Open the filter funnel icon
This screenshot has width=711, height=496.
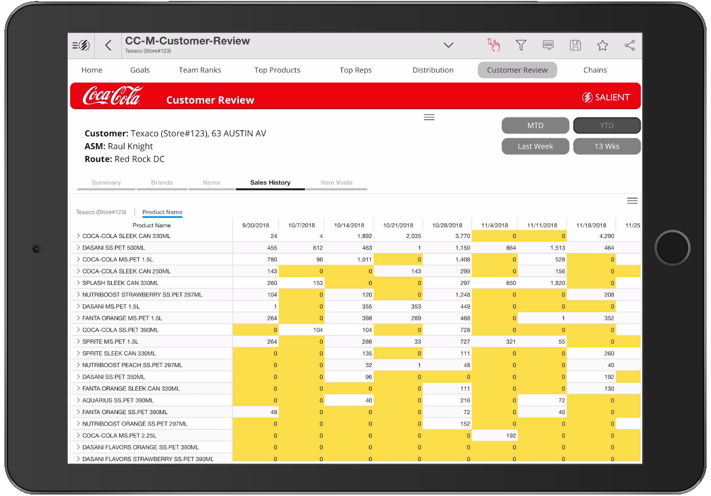[521, 45]
